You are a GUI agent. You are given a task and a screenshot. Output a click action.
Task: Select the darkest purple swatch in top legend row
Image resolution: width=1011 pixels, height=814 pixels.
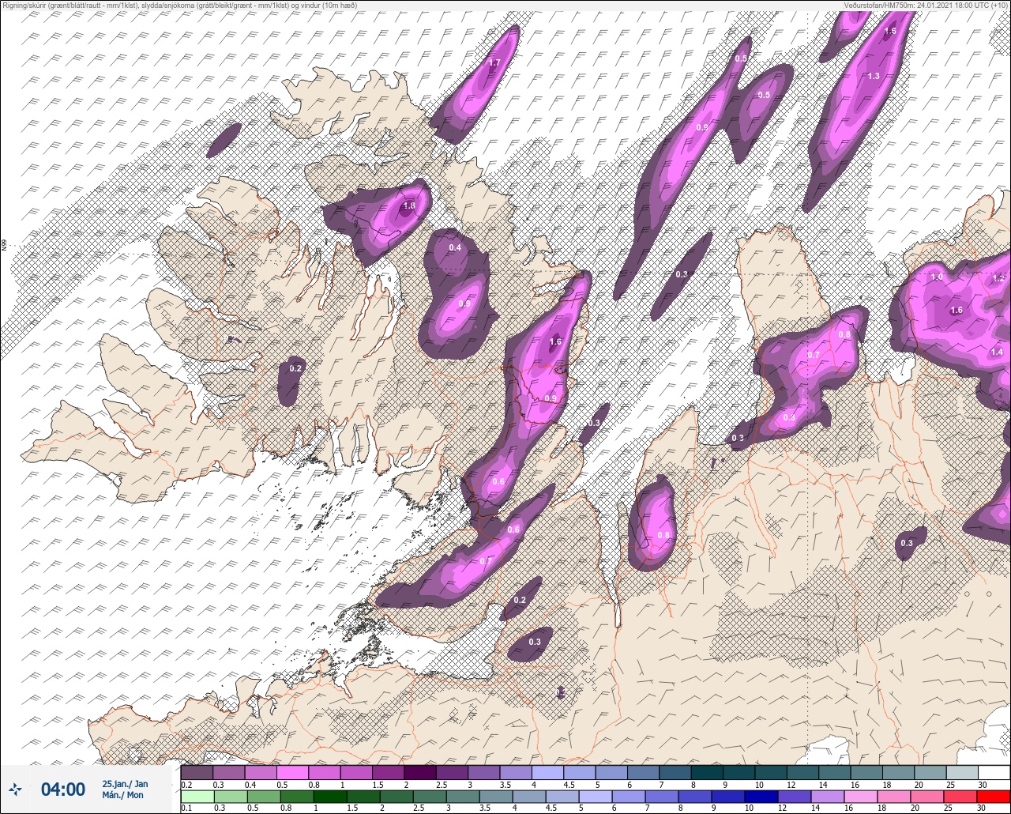(419, 772)
